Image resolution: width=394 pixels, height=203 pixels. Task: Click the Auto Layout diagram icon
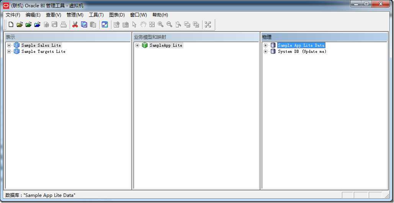point(208,25)
